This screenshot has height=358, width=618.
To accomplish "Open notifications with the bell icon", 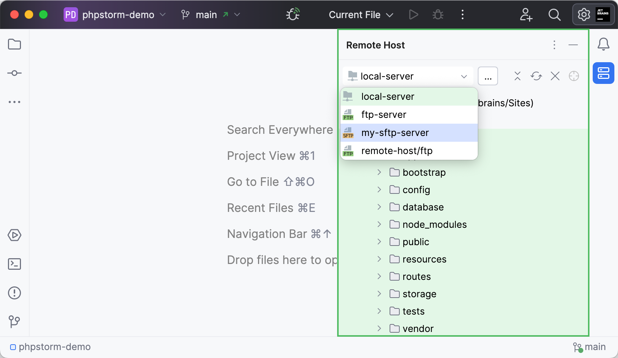I will click(603, 44).
